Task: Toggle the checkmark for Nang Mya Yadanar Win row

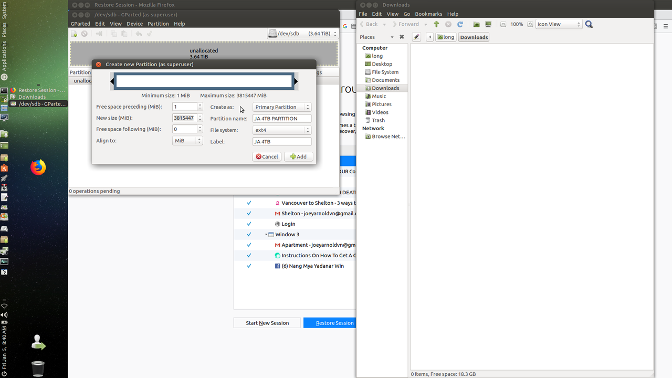Action: coord(249,266)
